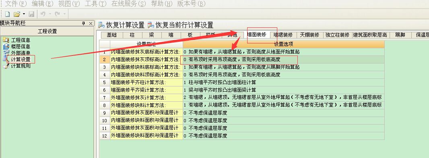Switch to the 独立柱装修 tab
Viewport: 429px width, 158px height.
(337, 35)
